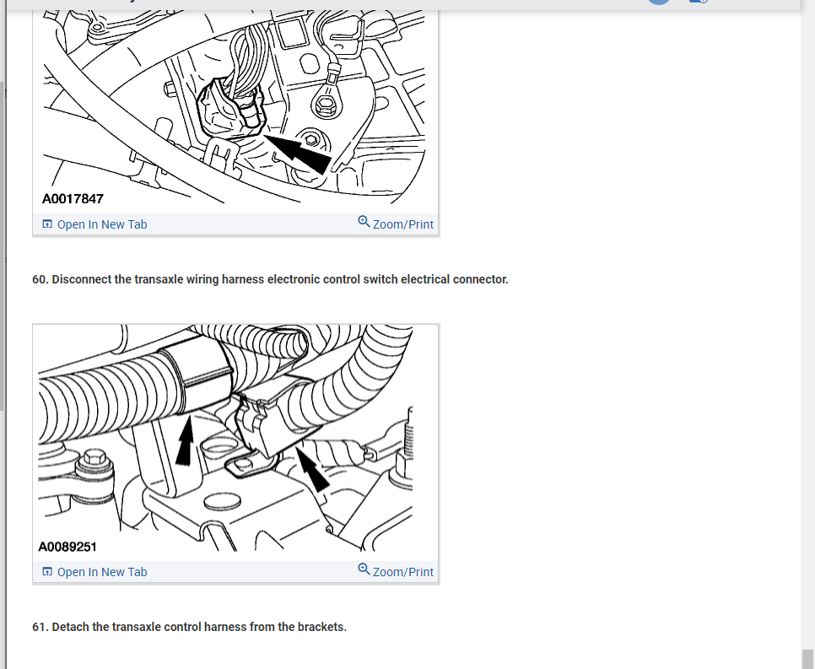Click the partially visible blue icon at top right
The height and width of the screenshot is (669, 815).
coord(698,2)
